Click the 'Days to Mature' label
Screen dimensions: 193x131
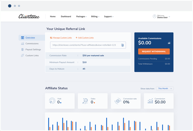tap(57, 69)
